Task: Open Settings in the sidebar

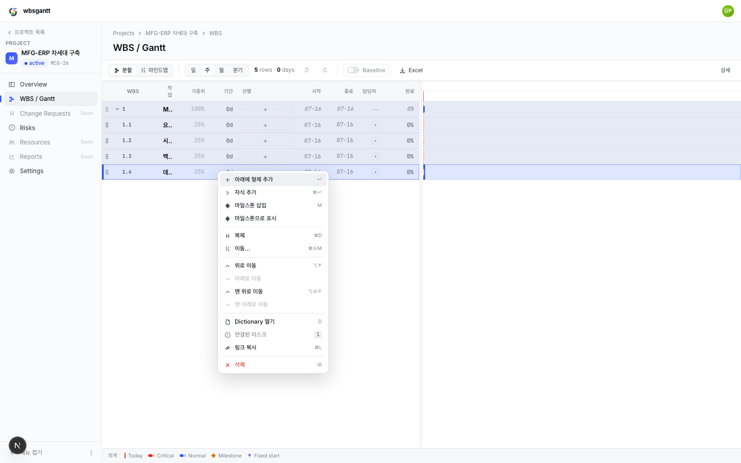Action: pyautogui.click(x=51, y=171)
